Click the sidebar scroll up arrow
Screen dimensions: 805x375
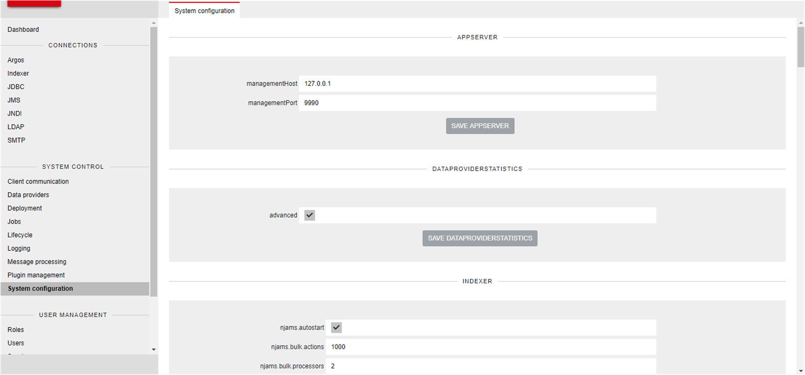tap(154, 23)
